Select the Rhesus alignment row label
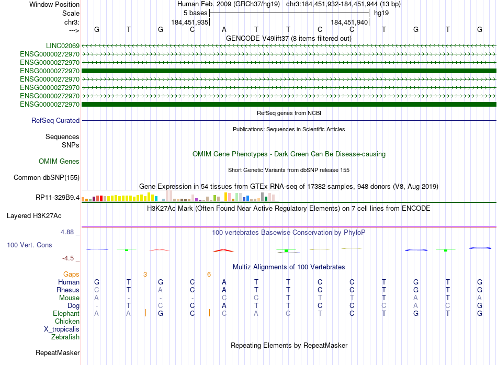Image resolution: width=497 pixels, height=365 pixels. pyautogui.click(x=68, y=290)
